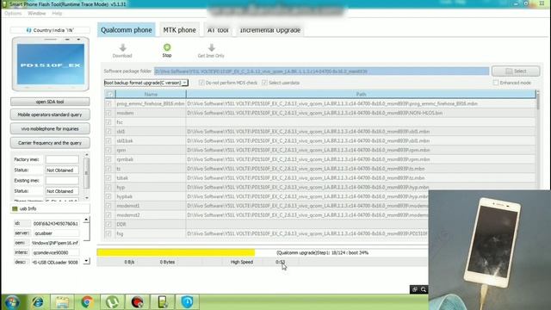The width and height of the screenshot is (551, 310).
Task: Click Mobile operators-standard query button
Action: 50,115
